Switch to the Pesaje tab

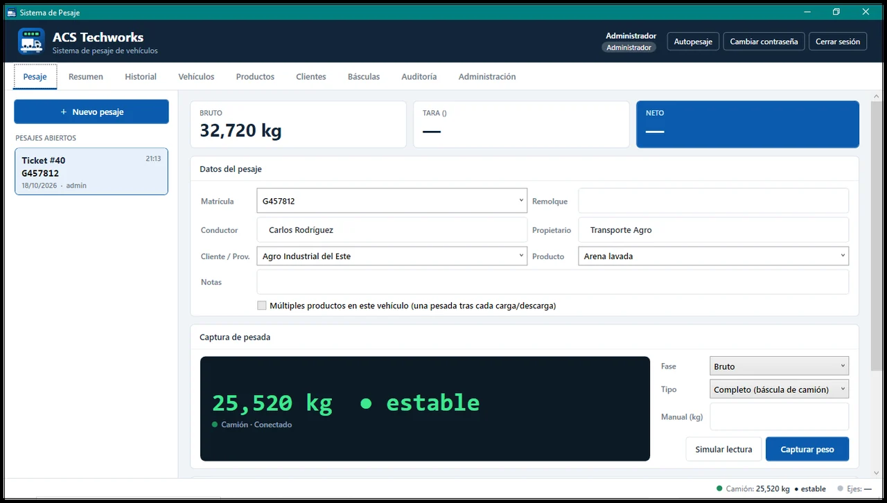35,77
